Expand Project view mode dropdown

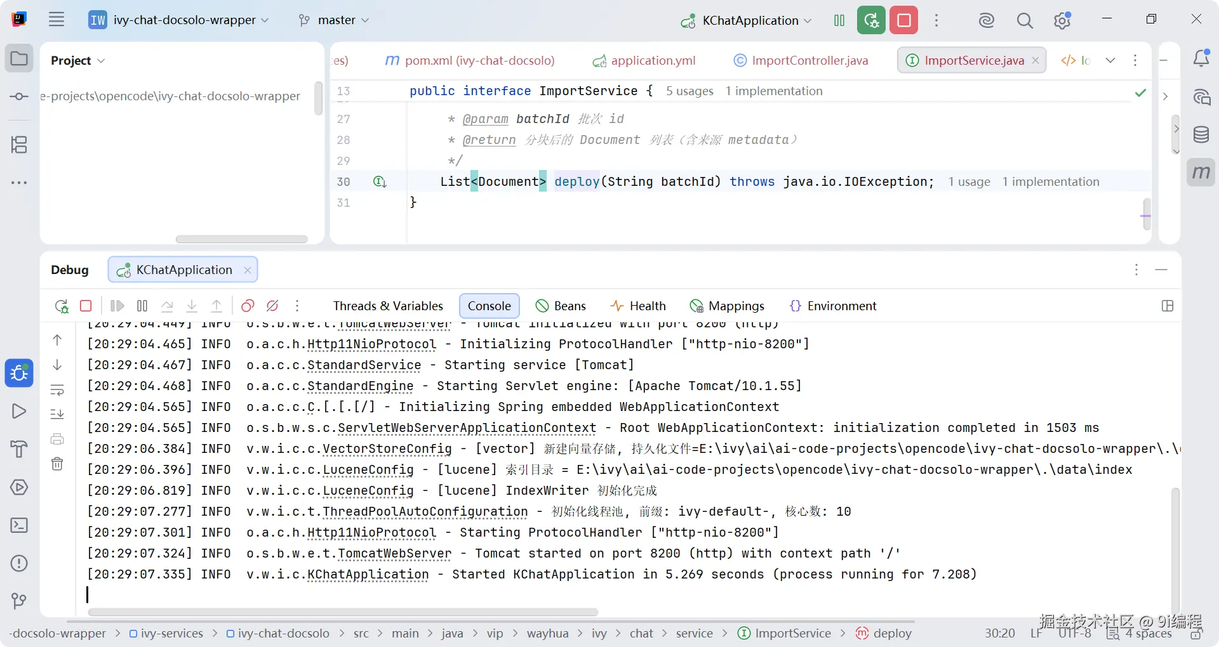pyautogui.click(x=78, y=60)
